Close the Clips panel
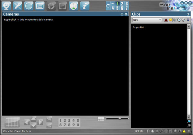193x135 pixels. pos(188,14)
